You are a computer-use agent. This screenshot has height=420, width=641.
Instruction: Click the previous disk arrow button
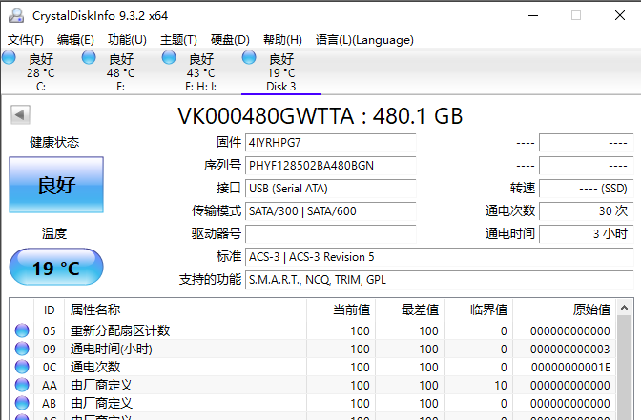tap(19, 115)
